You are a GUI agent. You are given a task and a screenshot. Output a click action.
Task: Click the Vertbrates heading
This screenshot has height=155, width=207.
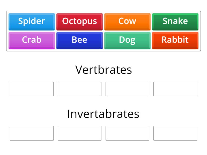(103, 69)
